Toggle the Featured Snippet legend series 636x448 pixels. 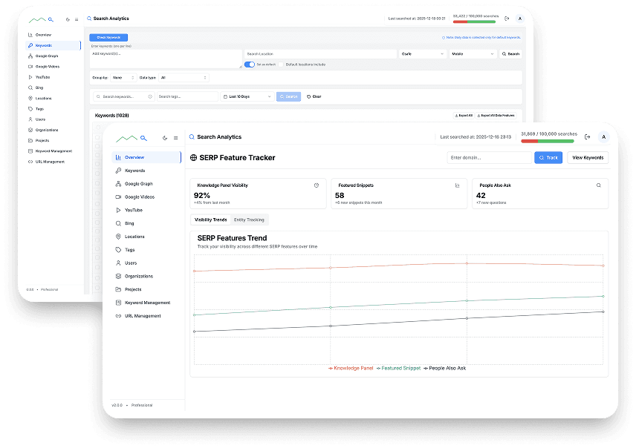click(x=398, y=368)
